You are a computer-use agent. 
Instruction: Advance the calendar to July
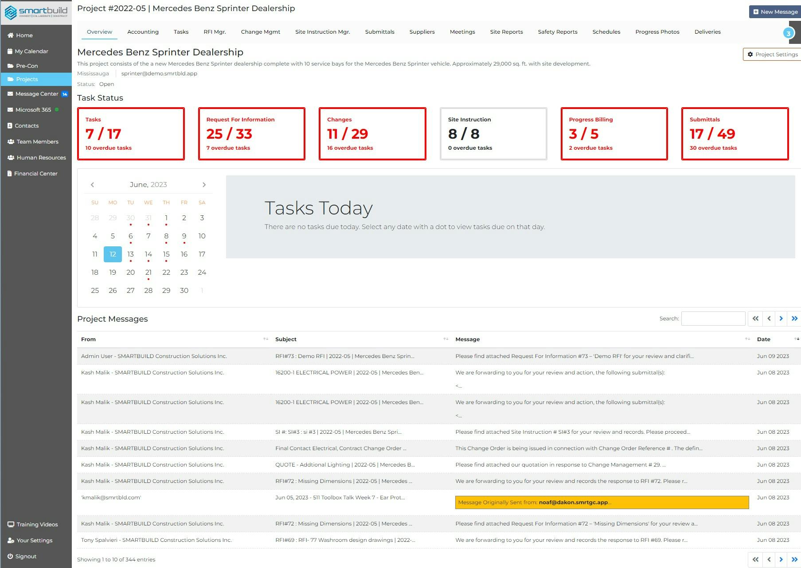pyautogui.click(x=204, y=184)
